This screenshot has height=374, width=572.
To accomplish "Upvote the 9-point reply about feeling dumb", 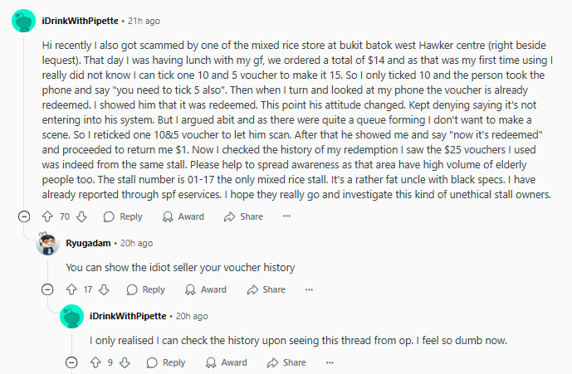I will point(95,362).
